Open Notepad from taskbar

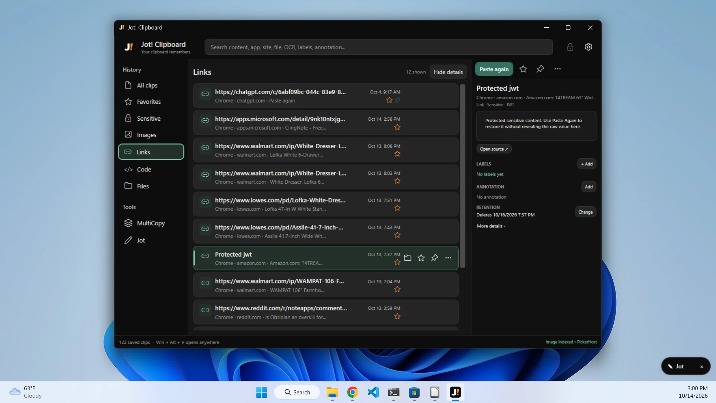pyautogui.click(x=435, y=392)
